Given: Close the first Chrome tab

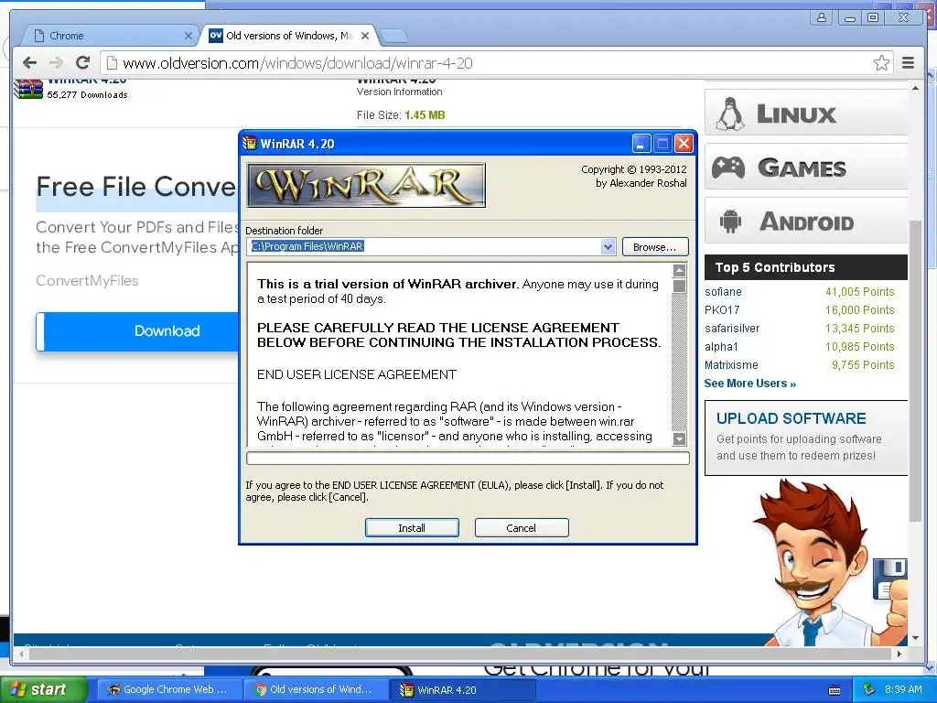Looking at the screenshot, I should click(188, 36).
